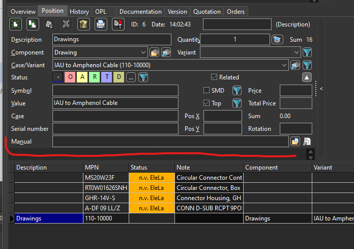Enable the SMD checkbox
The image size is (354, 249).
[x=206, y=91]
